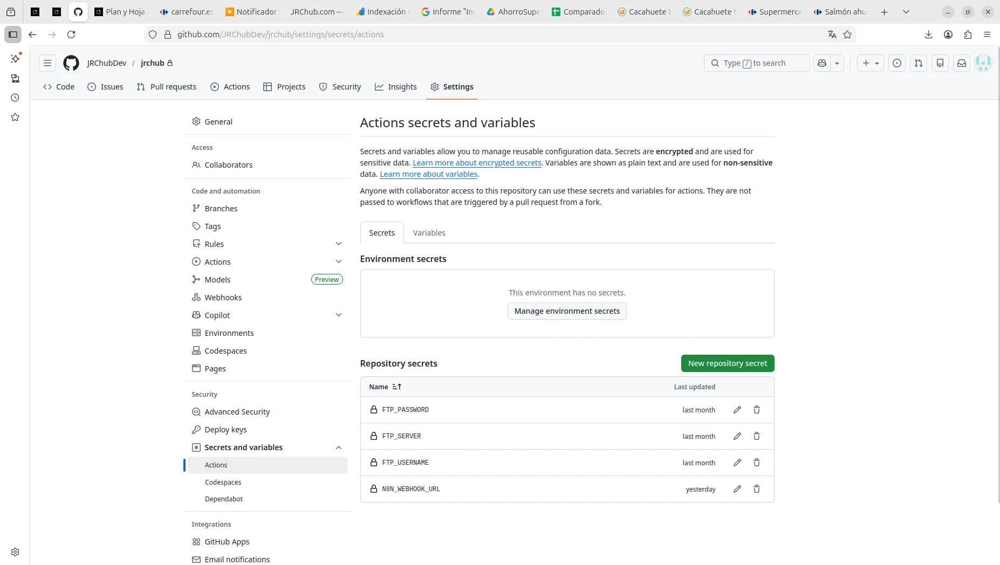The width and height of the screenshot is (1000, 565).
Task: Edit the FTP_USERNAME secret
Action: click(737, 463)
